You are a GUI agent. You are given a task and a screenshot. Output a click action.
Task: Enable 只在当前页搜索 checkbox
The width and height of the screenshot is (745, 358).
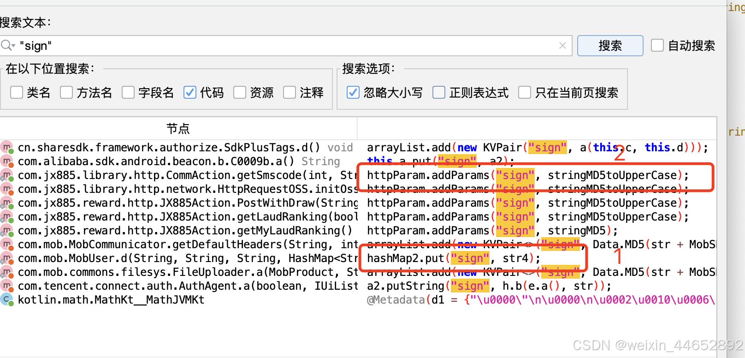click(x=525, y=92)
